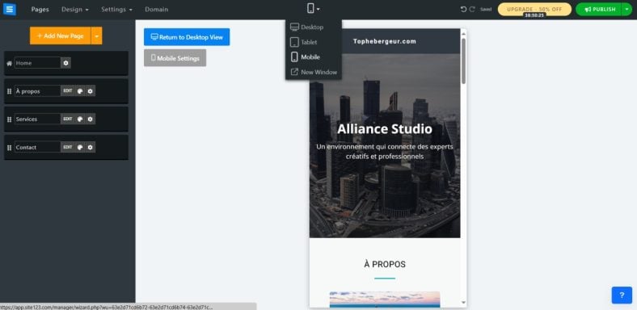The image size is (637, 310).
Task: Open the Domain menu item
Action: tap(156, 10)
